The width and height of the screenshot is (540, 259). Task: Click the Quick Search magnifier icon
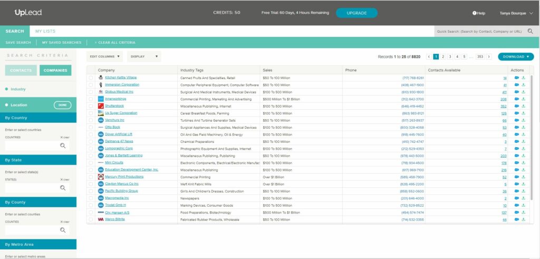[x=530, y=31]
